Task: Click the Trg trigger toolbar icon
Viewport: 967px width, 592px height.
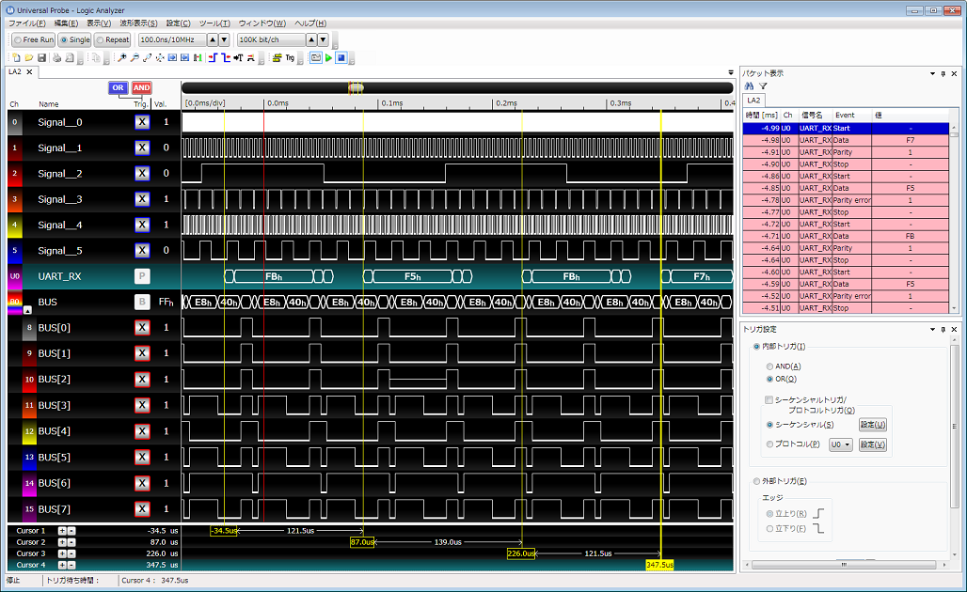Action: (x=290, y=58)
